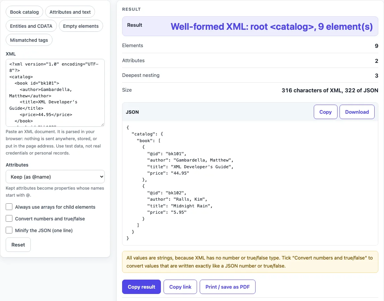This screenshot has width=384, height=301.
Task: Load the Mismatched tags example
Action: click(x=29, y=40)
